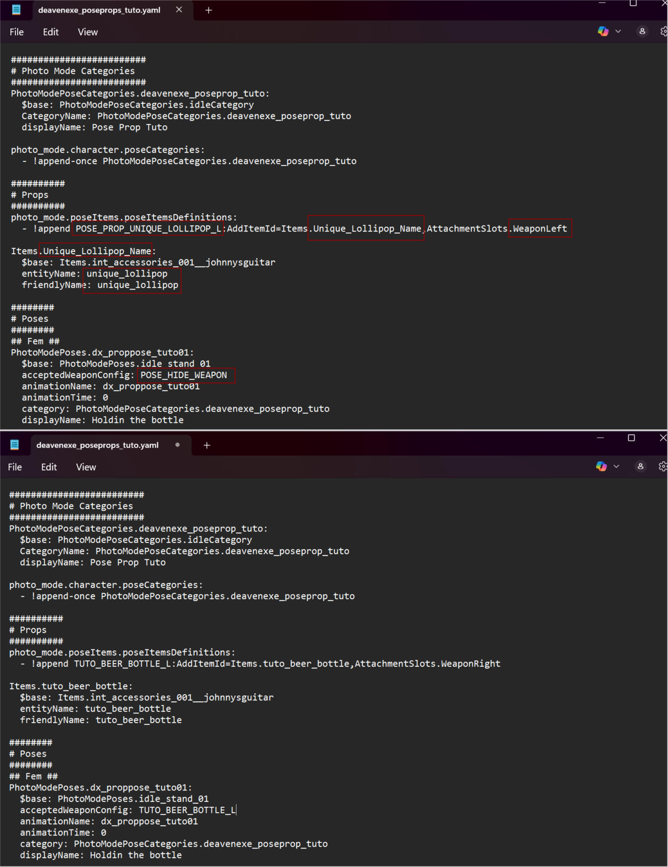Place cursor on AttachmentSlots.WeaponRight text

pyautogui.click(x=427, y=664)
